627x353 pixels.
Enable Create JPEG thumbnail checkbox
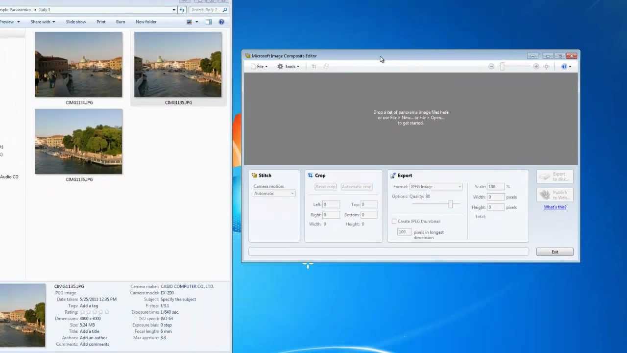(x=394, y=222)
